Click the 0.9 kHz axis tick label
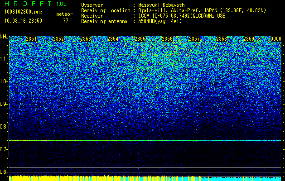 [x=4, y=104]
